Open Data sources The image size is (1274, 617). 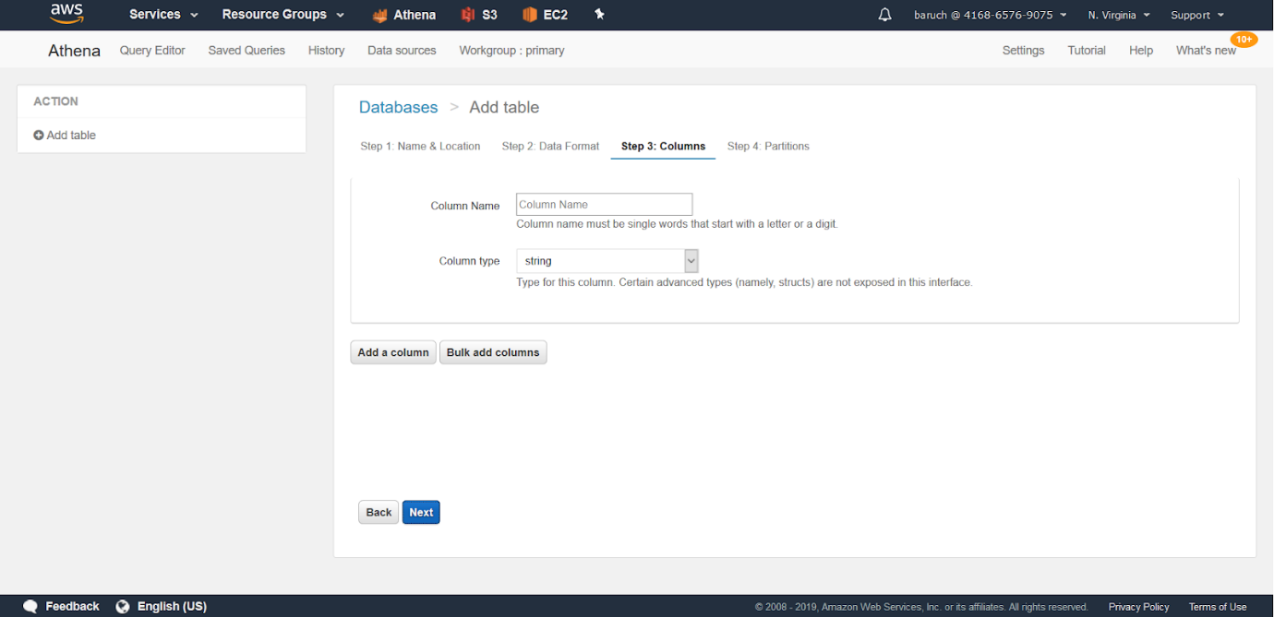click(402, 51)
